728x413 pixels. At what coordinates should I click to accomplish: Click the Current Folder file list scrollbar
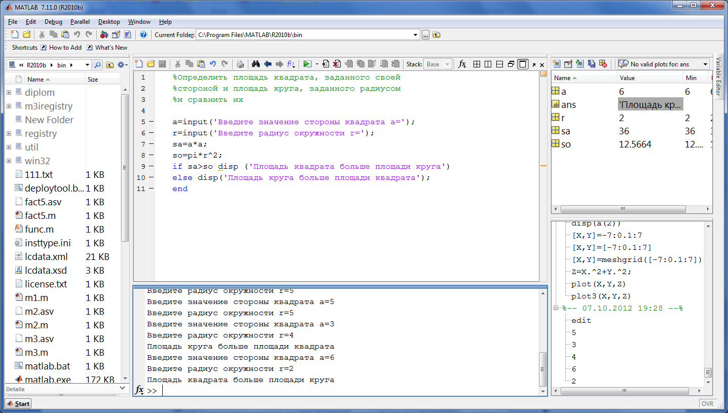tap(125, 167)
